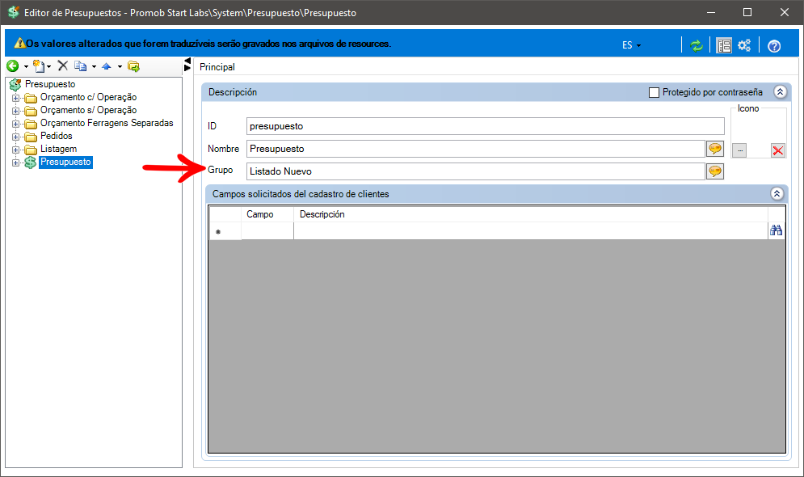Collapse the tree panel with splitter arrows
The height and width of the screenshot is (477, 804).
[x=187, y=64]
